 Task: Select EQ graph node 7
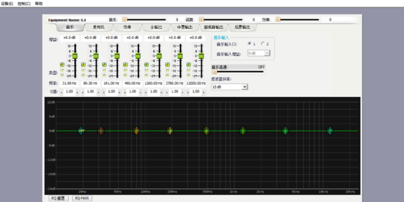(330, 131)
